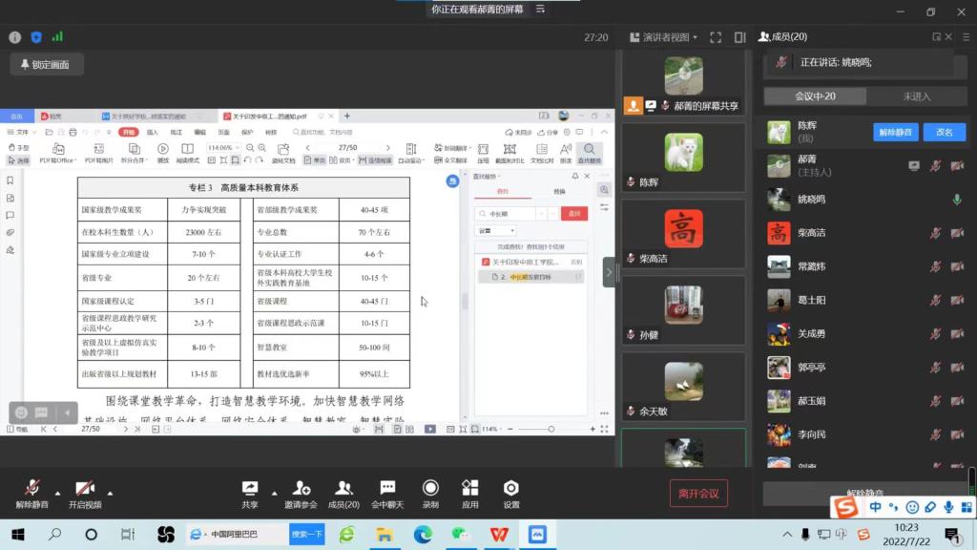This screenshot has height=550, width=977.
Task: Switch to the 未进入 tab
Action: coord(916,96)
